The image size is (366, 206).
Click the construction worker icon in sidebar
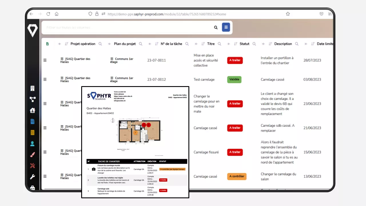tap(32, 144)
